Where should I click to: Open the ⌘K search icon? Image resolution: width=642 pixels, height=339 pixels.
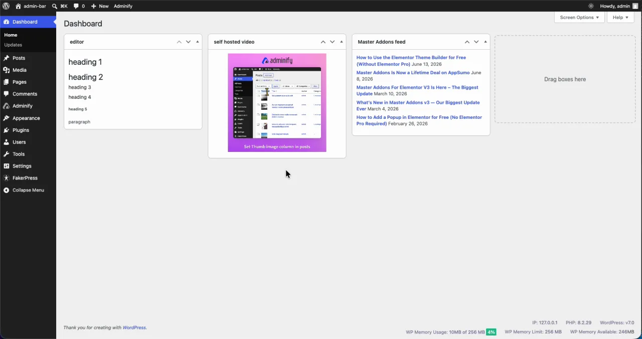point(55,6)
